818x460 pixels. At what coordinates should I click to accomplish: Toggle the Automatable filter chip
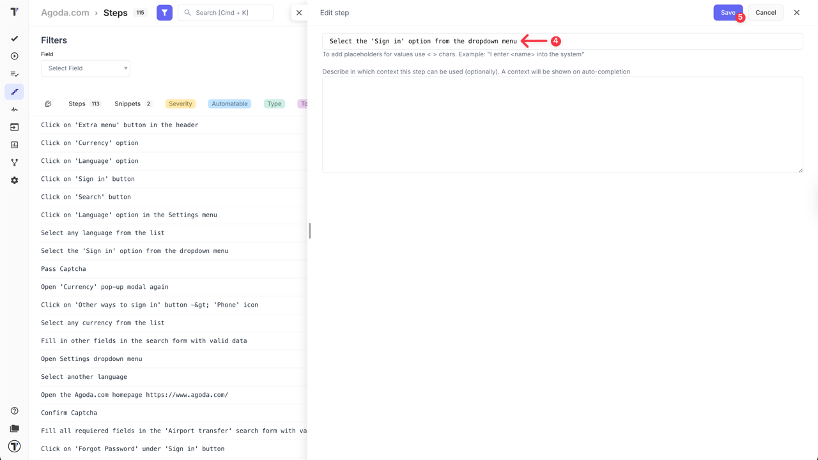pos(229,103)
